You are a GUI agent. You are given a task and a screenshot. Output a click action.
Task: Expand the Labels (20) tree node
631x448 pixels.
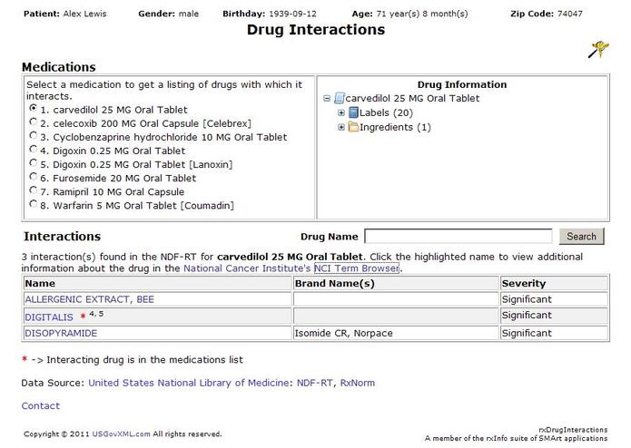[x=341, y=112]
